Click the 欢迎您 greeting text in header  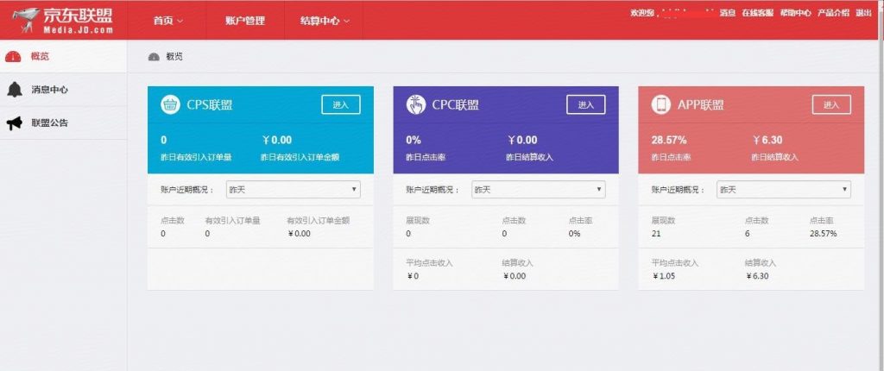(x=642, y=13)
